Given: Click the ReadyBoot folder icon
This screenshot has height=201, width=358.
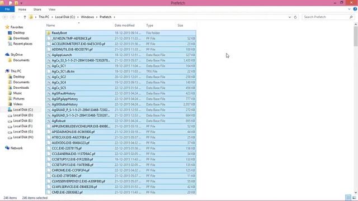Looking at the screenshot, I should tap(49, 33).
